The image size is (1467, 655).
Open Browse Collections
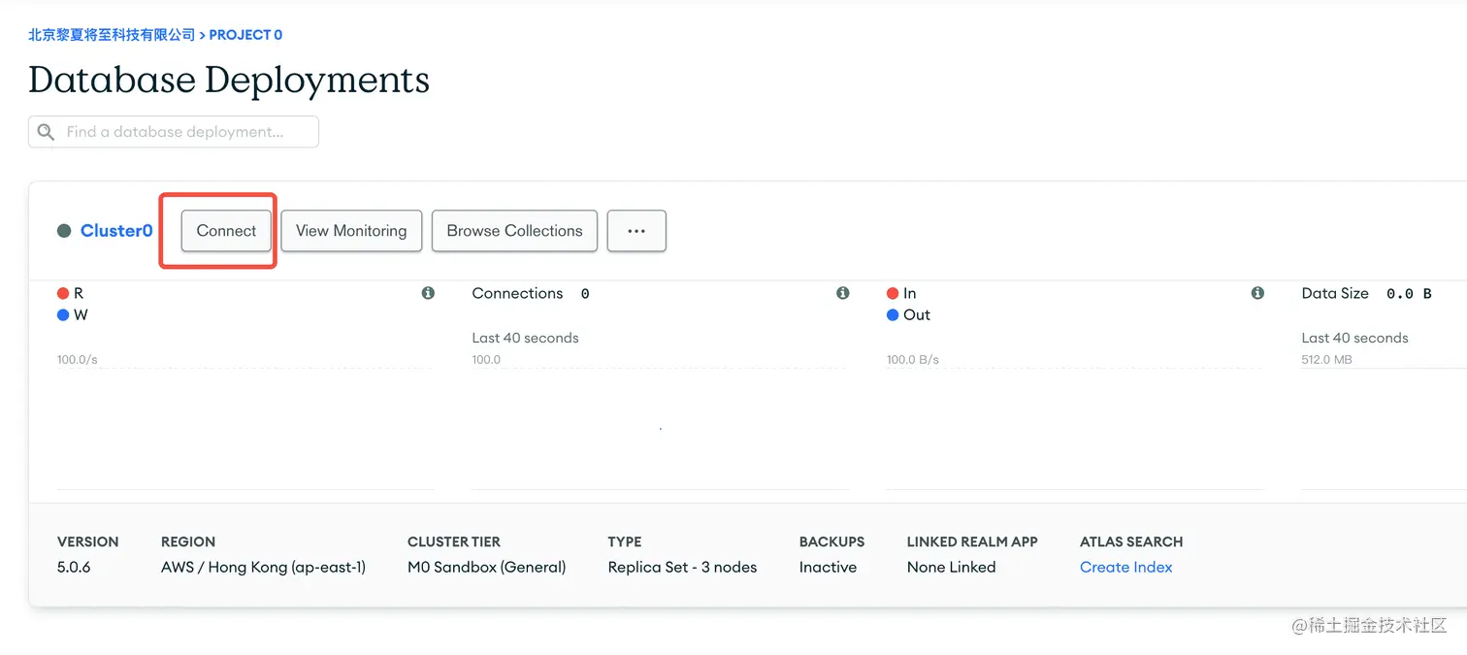click(x=514, y=231)
